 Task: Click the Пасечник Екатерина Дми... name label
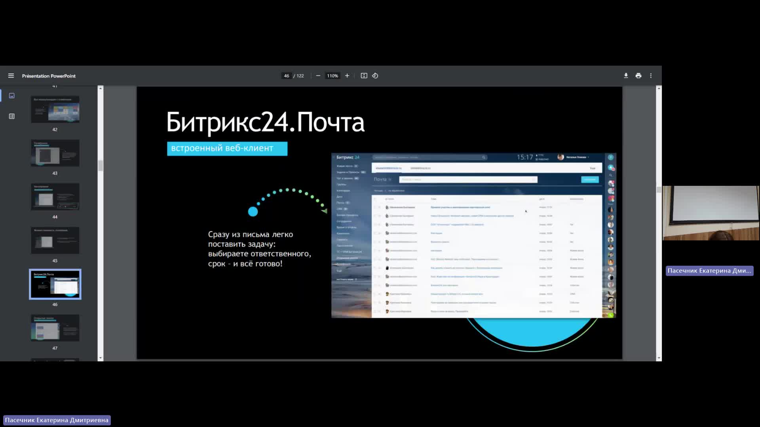click(x=709, y=271)
